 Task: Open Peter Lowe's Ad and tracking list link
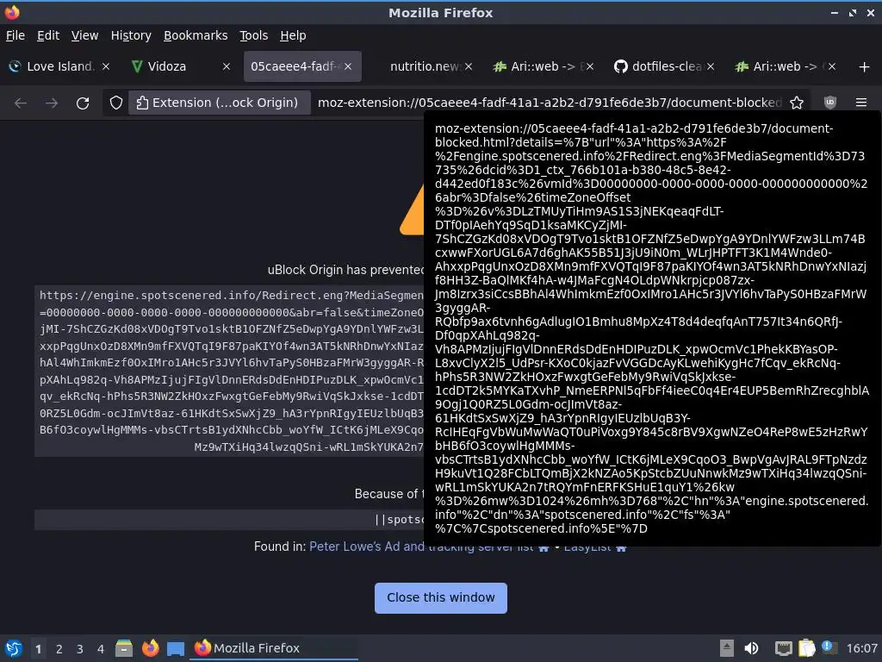click(x=422, y=546)
